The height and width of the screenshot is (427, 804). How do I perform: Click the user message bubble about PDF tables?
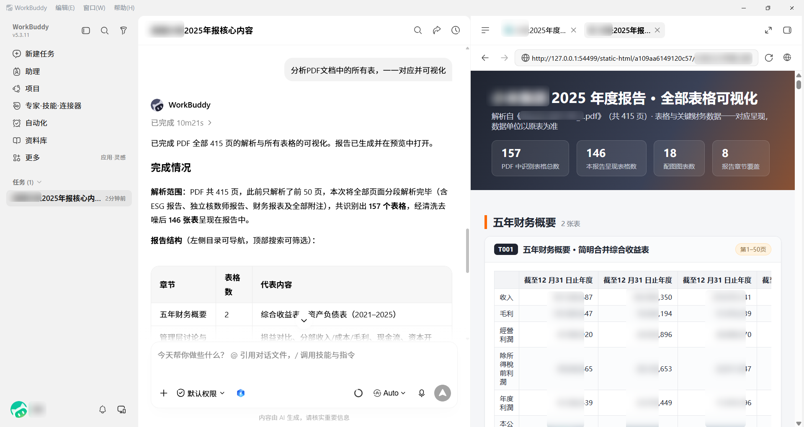[368, 70]
